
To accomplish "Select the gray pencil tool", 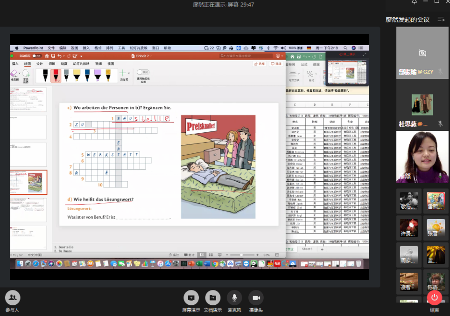I will click(66, 76).
